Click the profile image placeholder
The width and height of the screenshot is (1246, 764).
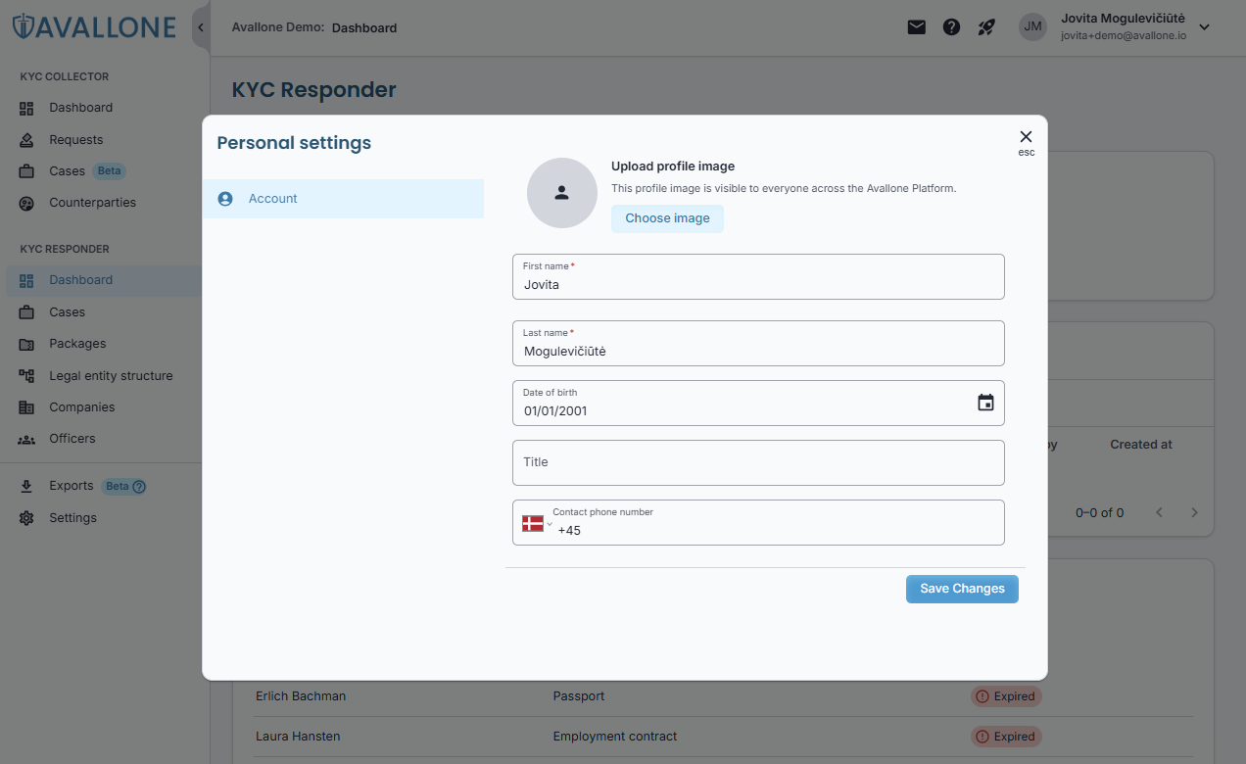point(562,193)
